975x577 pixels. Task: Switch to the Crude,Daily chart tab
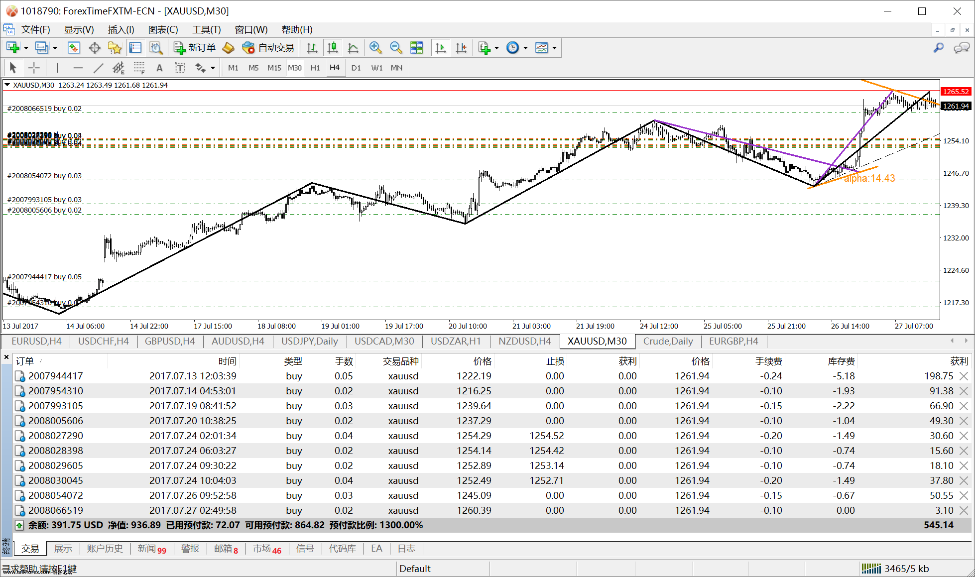click(668, 341)
